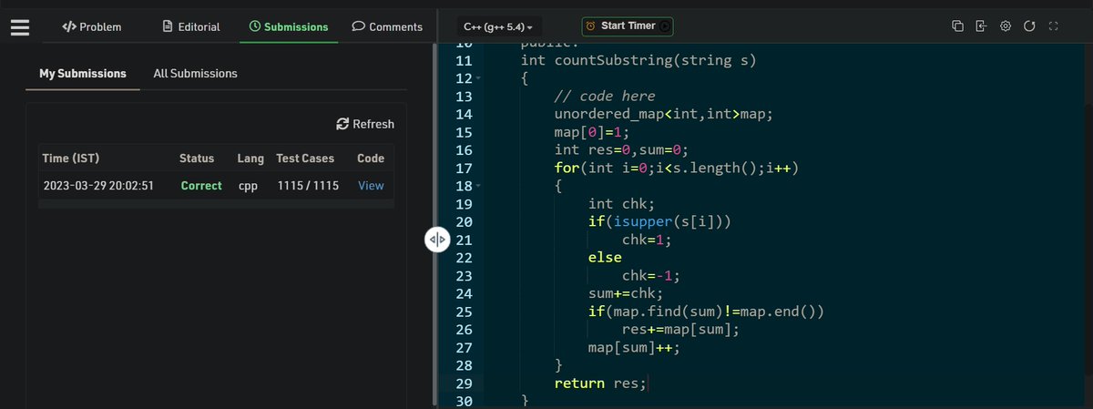Click the panel splitter handle
This screenshot has height=409, width=1093.
(x=436, y=240)
